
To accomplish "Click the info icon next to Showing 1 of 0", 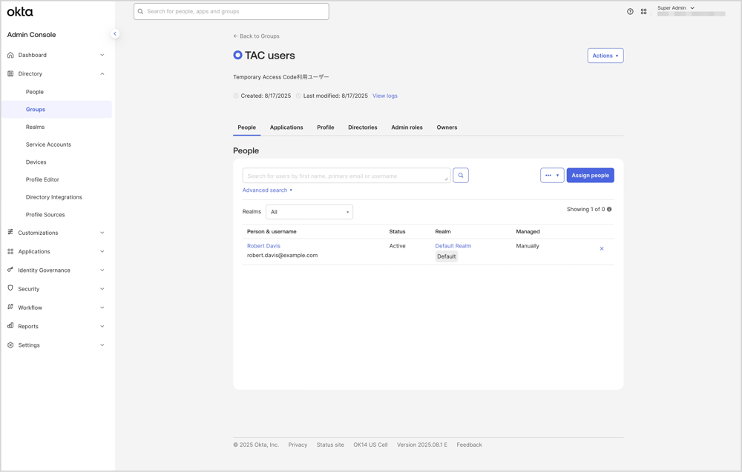I will pos(609,209).
